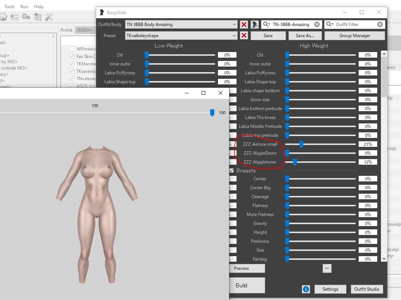Click the High Weight Perkiness slider
This screenshot has height=300, width=401.
[x=320, y=241]
